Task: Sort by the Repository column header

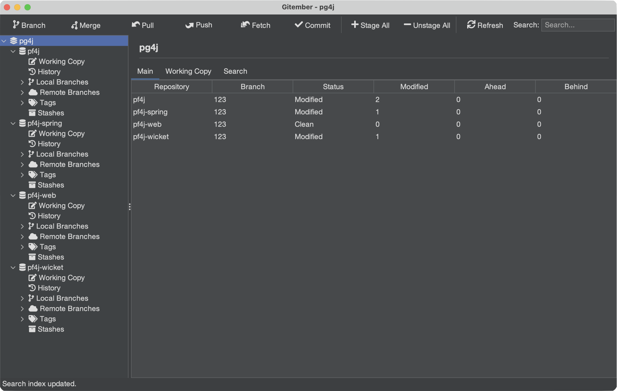Action: coord(172,87)
